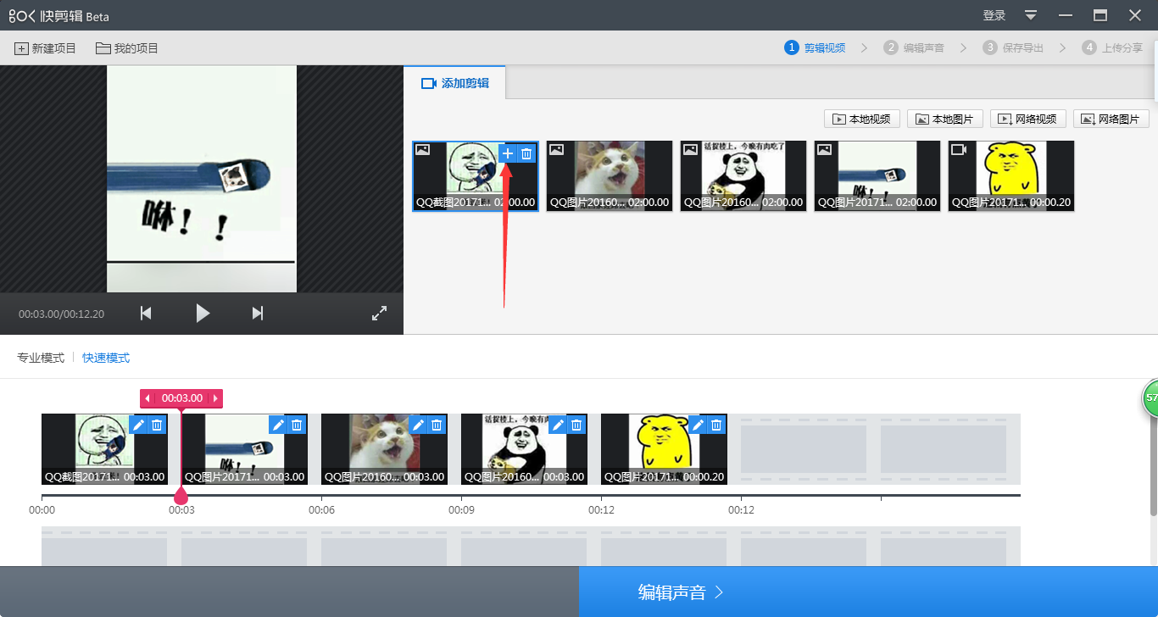This screenshot has width=1158, height=617.
Task: Click the 网络视频 button
Action: 1027,119
